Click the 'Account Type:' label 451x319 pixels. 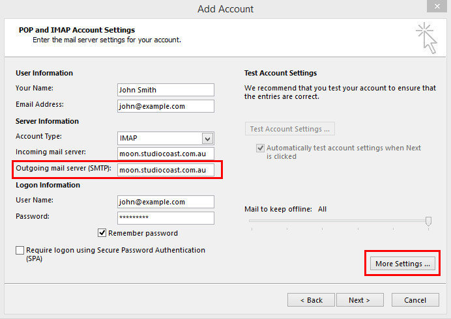coord(38,136)
